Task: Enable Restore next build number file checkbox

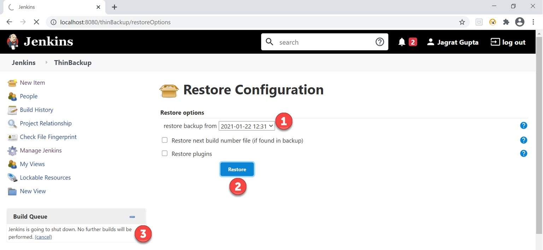Action: click(x=164, y=140)
